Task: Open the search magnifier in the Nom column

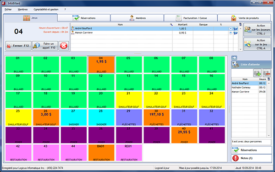Action: 171,25
